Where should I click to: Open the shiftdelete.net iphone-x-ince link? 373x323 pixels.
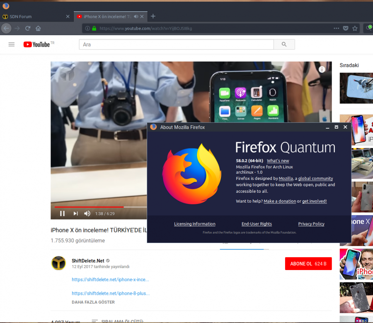coord(110,280)
